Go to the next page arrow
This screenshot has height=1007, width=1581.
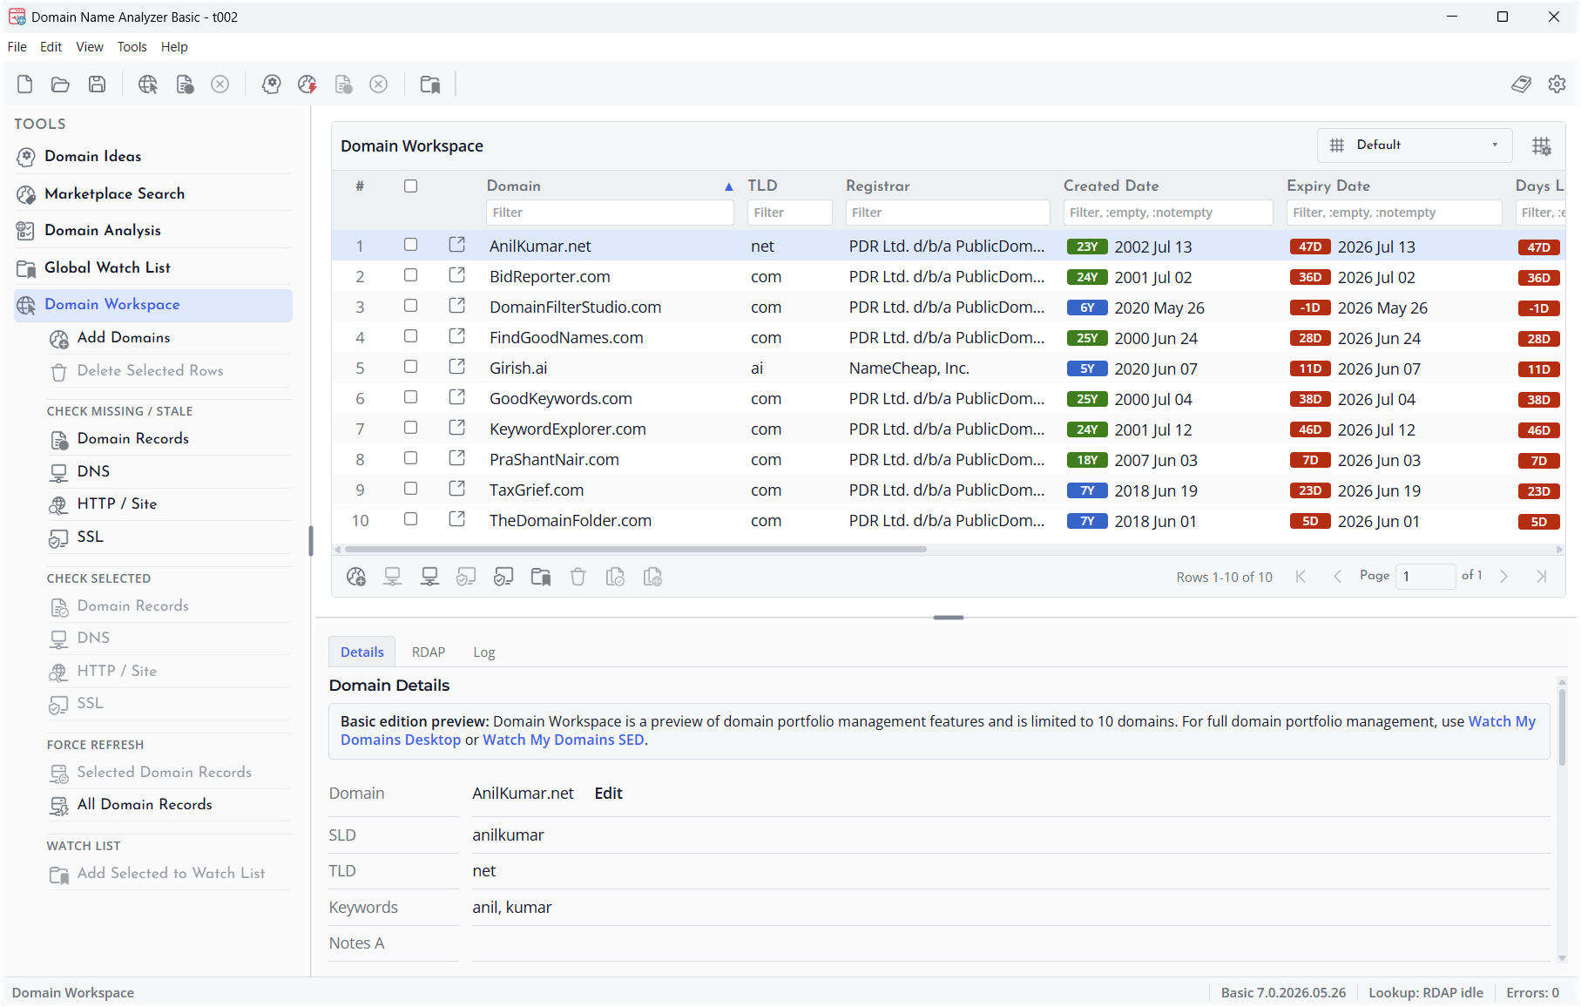tap(1503, 577)
